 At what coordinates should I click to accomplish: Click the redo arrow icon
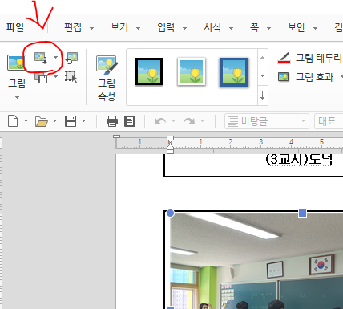[x=189, y=121]
